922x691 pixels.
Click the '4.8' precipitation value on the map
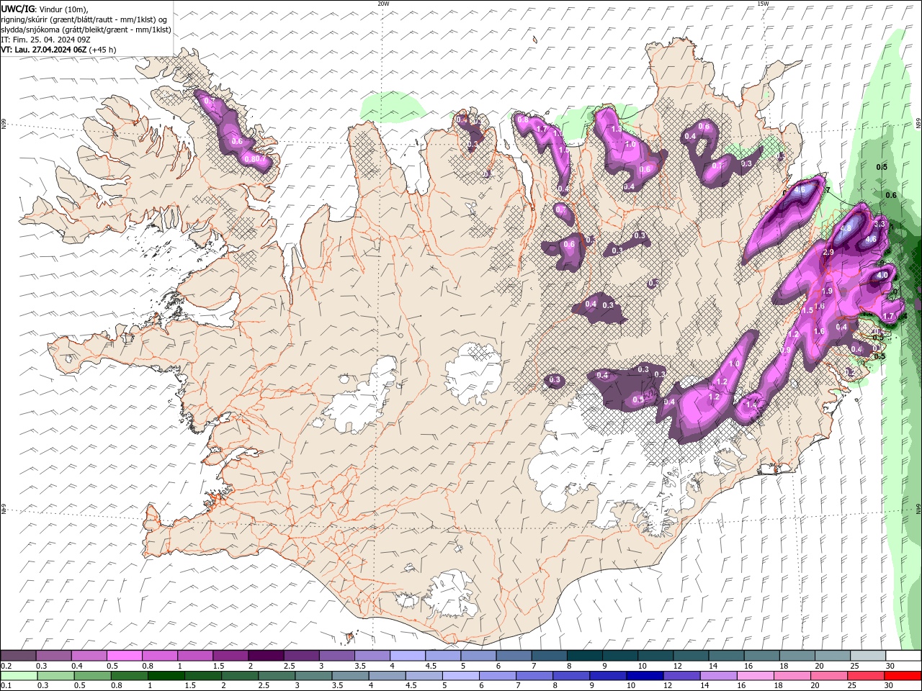pos(846,229)
